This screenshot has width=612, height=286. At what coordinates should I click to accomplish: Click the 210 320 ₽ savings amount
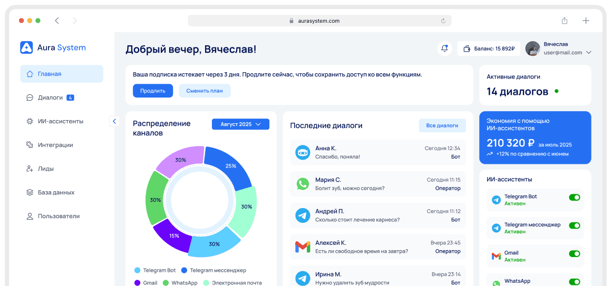pos(510,143)
